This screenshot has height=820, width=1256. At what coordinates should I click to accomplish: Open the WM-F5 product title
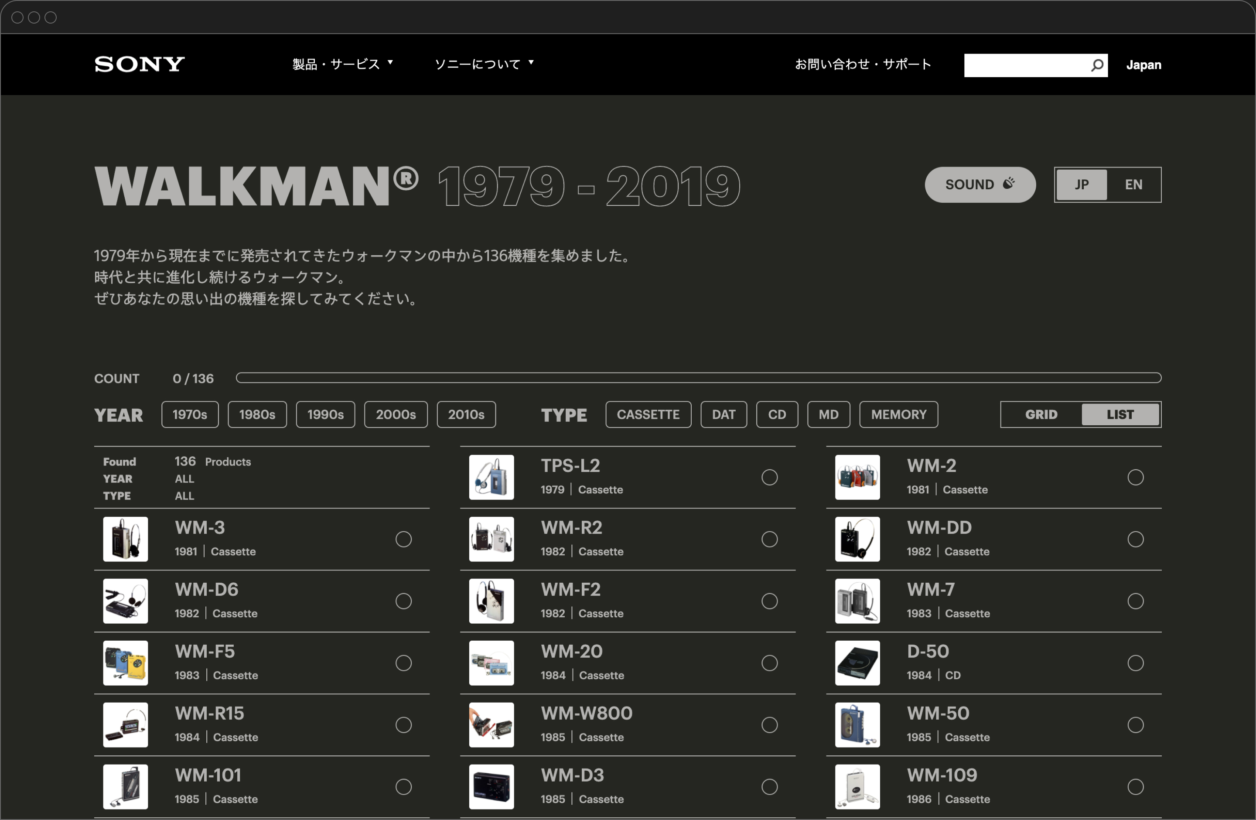click(205, 652)
